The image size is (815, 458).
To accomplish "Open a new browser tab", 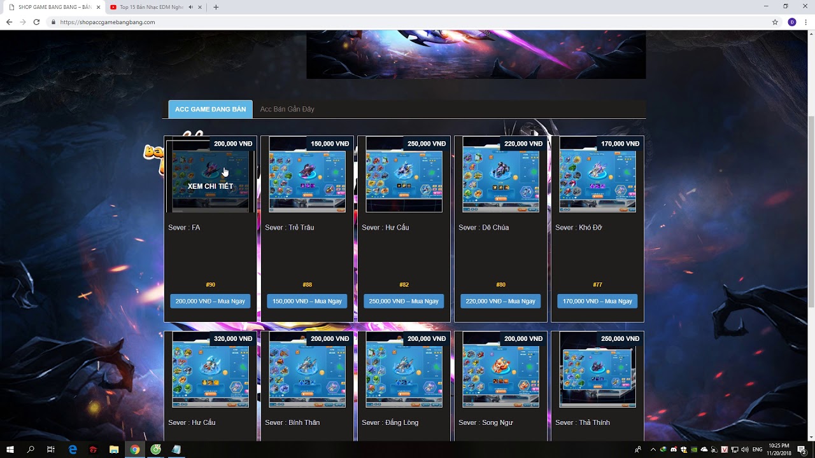I will tap(216, 7).
